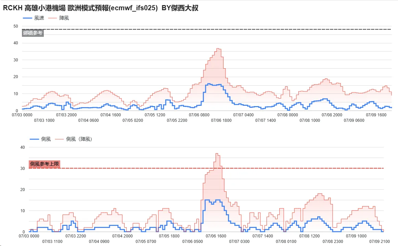Toggle the 側風（陣風）legend entry

[73, 139]
